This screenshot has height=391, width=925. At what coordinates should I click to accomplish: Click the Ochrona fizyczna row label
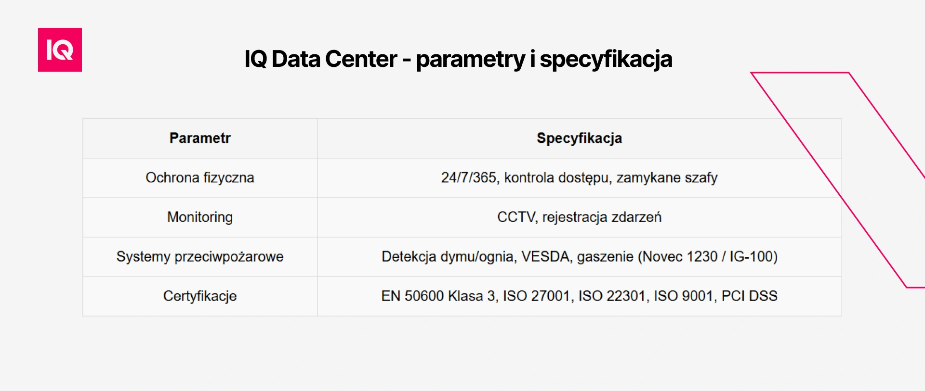200,178
